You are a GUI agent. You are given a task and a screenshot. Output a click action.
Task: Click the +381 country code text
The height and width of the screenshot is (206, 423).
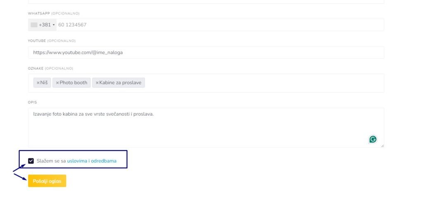(x=45, y=25)
